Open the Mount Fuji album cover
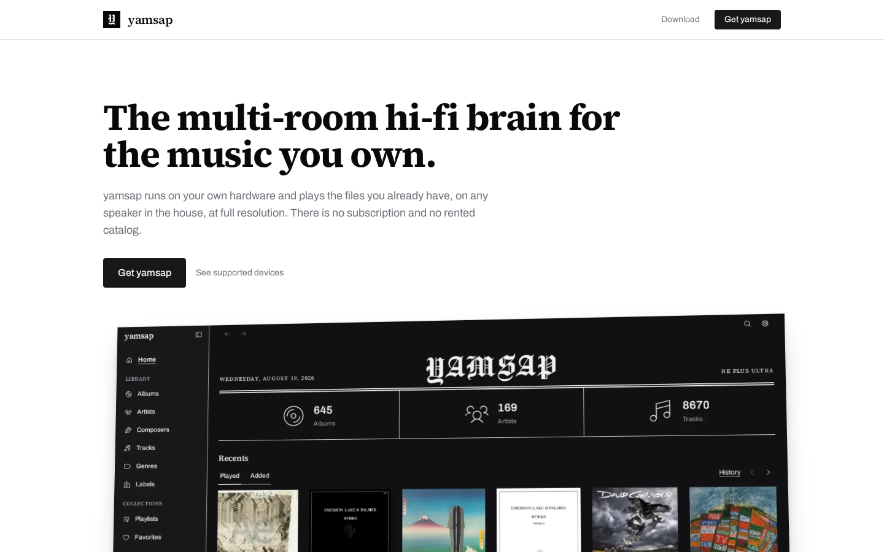Image resolution: width=884 pixels, height=552 pixels. [x=444, y=520]
